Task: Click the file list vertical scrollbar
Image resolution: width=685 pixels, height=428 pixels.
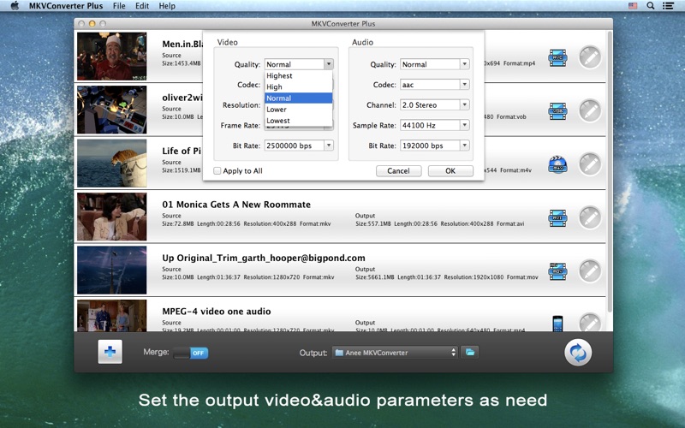Action: click(610, 170)
